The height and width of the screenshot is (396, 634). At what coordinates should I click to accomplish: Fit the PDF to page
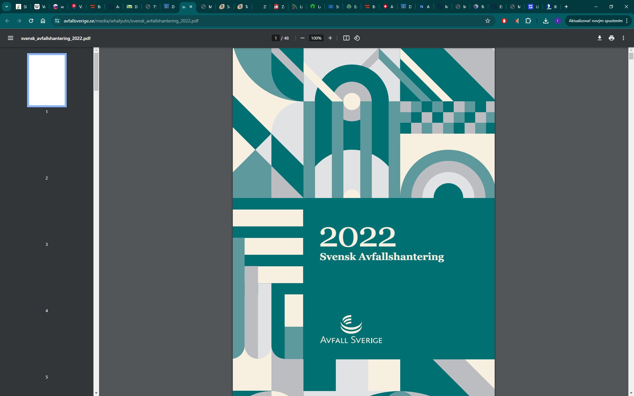pos(346,38)
